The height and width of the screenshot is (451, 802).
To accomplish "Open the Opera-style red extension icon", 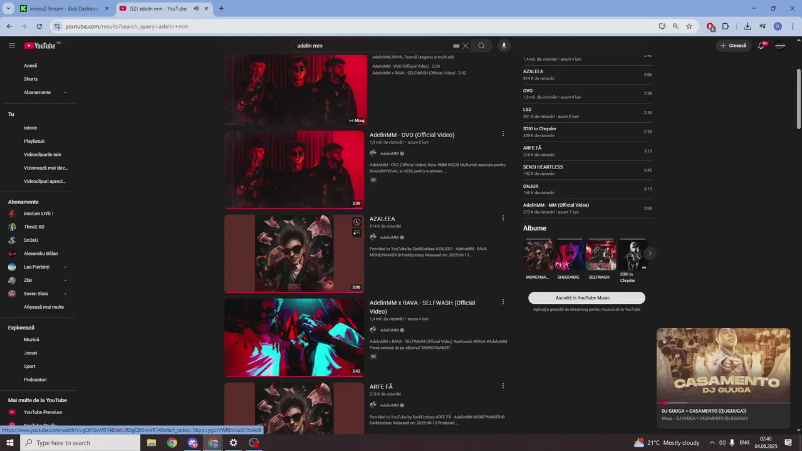I will tap(711, 26).
